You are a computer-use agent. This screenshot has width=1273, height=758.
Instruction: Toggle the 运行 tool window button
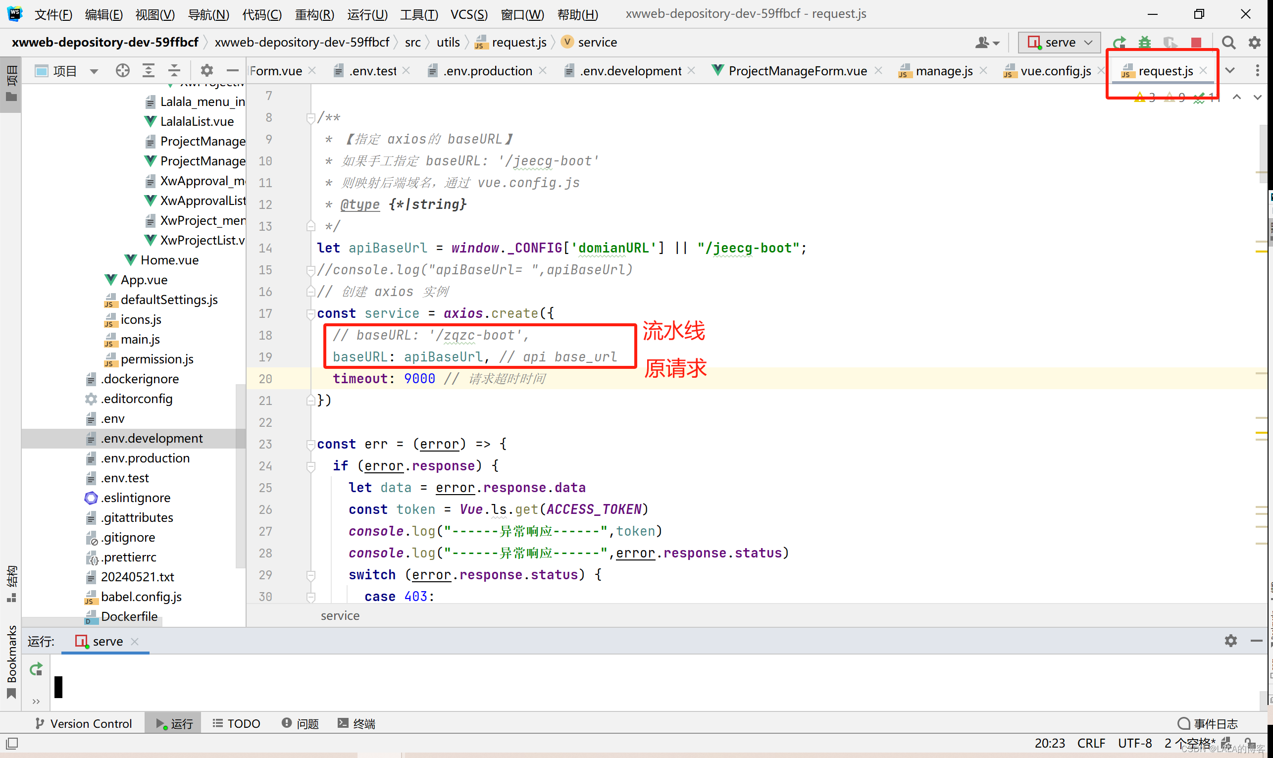173,723
